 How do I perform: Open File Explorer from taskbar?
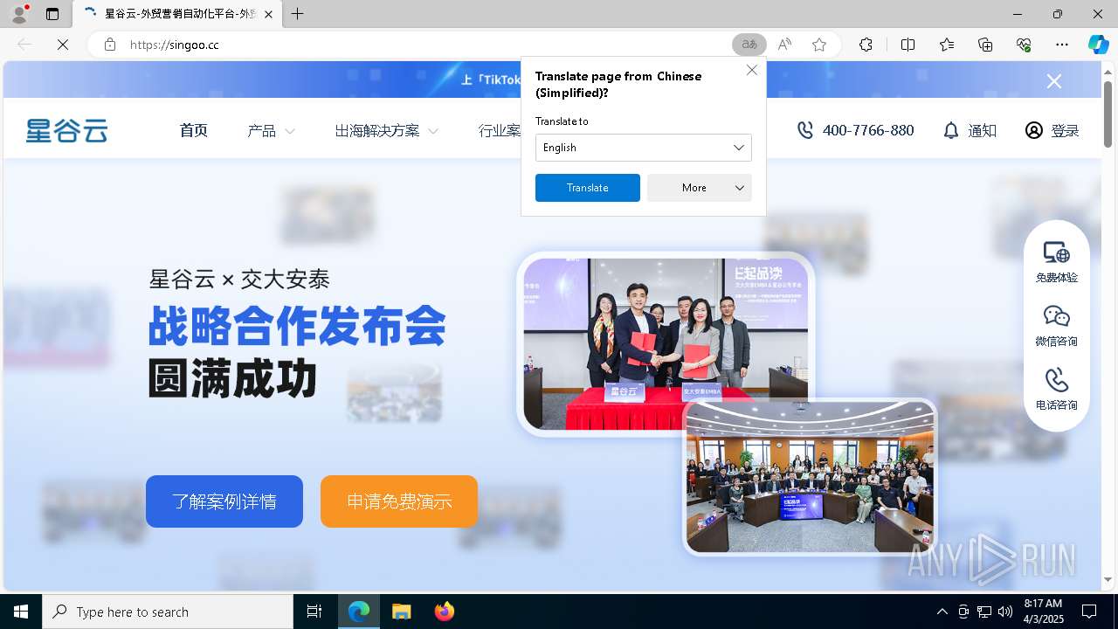[x=402, y=612]
